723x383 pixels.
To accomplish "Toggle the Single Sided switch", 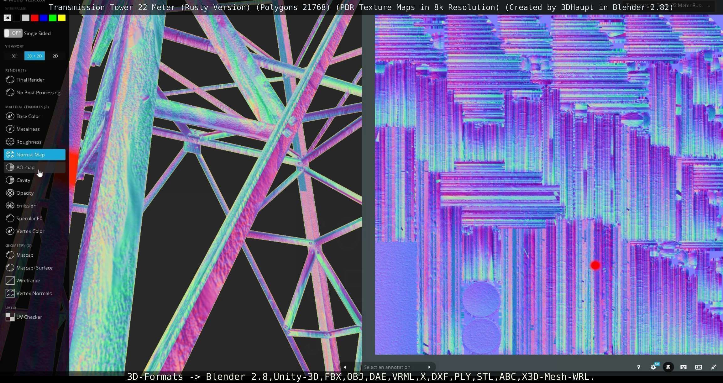I will coord(13,33).
